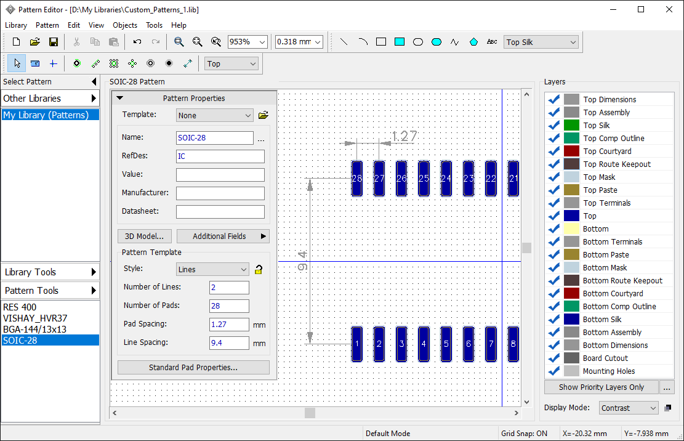
Task: Open the Pattern menu
Action: point(47,25)
